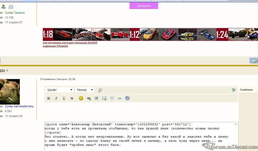This screenshot has width=258, height=151.
Task: Click the '13 Апреля 05' registration date
Action: click(14, 116)
